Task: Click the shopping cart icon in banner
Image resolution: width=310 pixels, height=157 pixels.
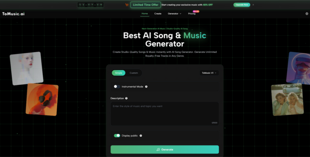Action: click(127, 5)
